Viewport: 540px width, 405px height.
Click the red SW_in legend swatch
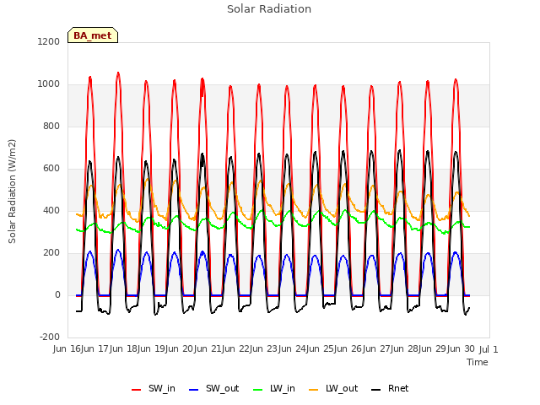click(137, 390)
